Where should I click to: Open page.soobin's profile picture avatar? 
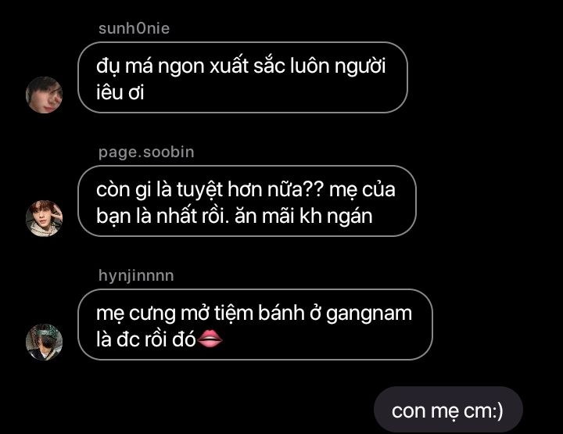point(44,218)
